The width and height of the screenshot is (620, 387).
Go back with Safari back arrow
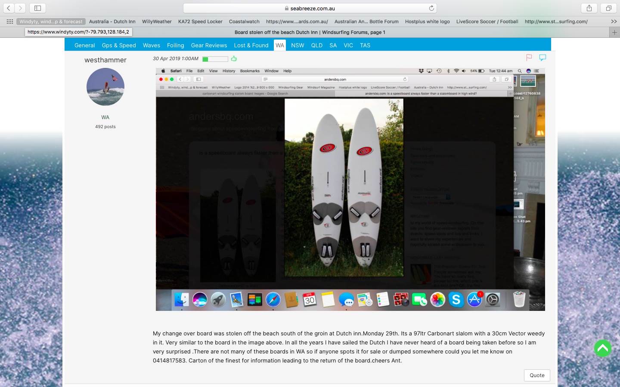(x=9, y=8)
